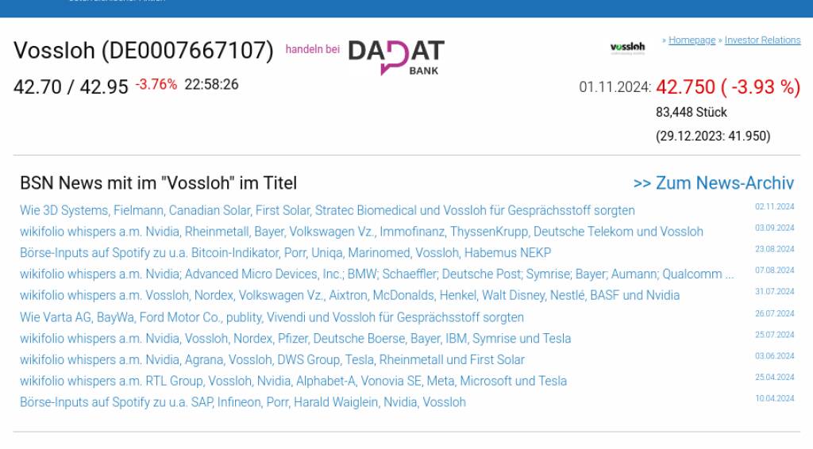Open the wikifolio whispers Vossloh, Nordex article
813x449 pixels.
pyautogui.click(x=349, y=296)
